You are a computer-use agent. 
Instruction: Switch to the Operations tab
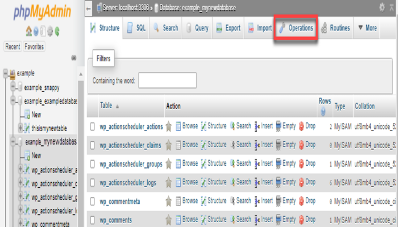coord(295,27)
